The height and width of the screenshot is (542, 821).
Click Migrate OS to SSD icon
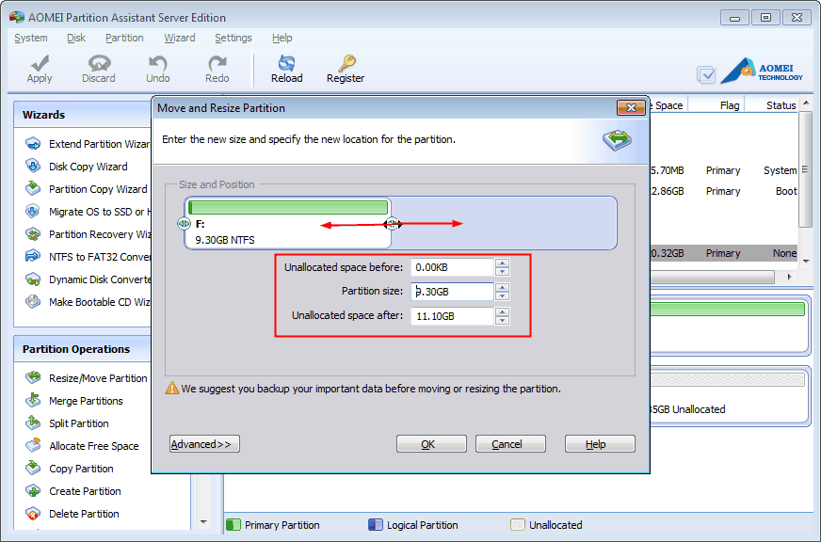click(x=33, y=212)
